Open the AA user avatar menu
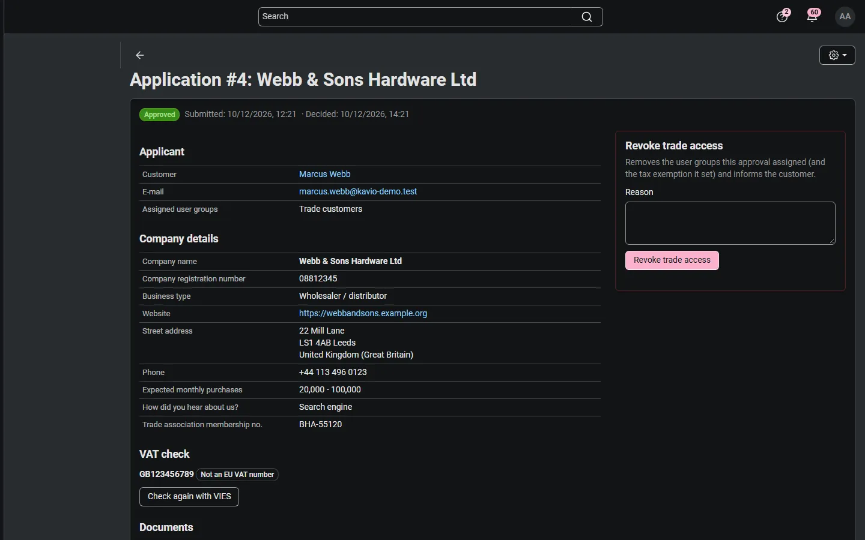Viewport: 865px width, 540px height. pos(845,16)
